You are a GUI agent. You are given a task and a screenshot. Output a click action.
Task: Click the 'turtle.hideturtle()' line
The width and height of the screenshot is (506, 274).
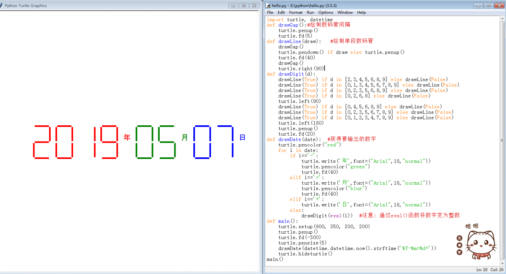305,254
